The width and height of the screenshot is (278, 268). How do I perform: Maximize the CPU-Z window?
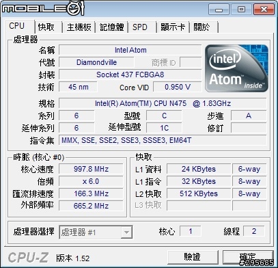[x=241, y=10]
